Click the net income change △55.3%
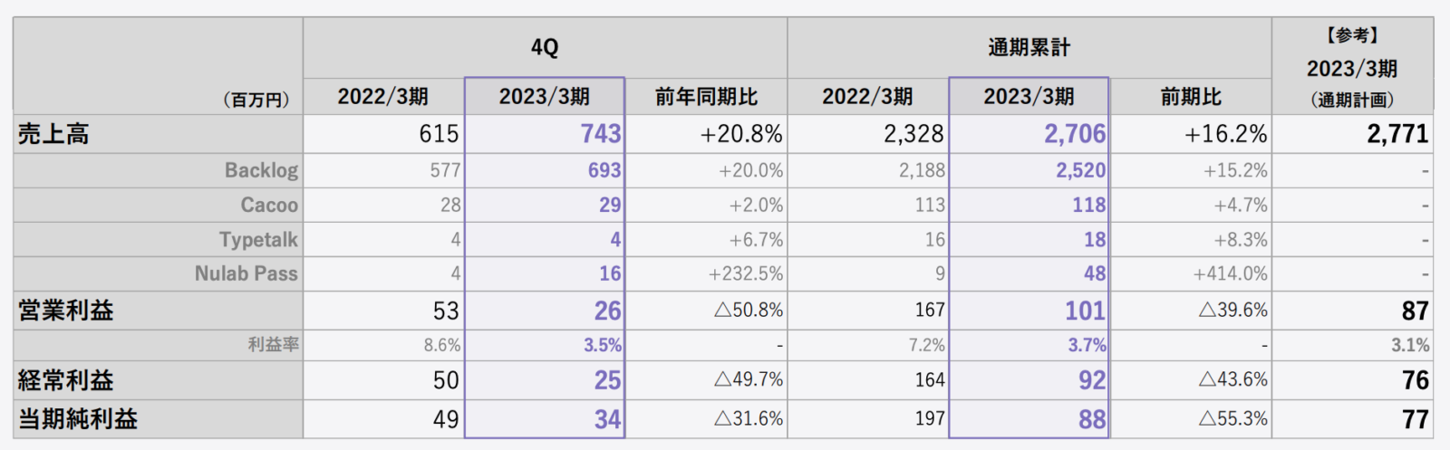 click(1233, 419)
